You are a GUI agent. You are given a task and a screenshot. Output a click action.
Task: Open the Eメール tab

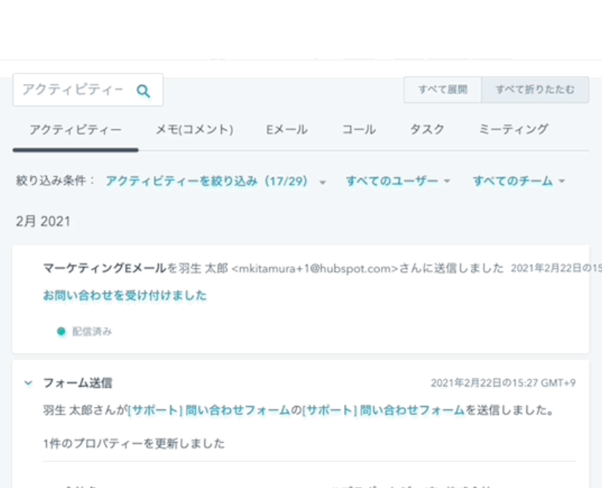pyautogui.click(x=287, y=130)
